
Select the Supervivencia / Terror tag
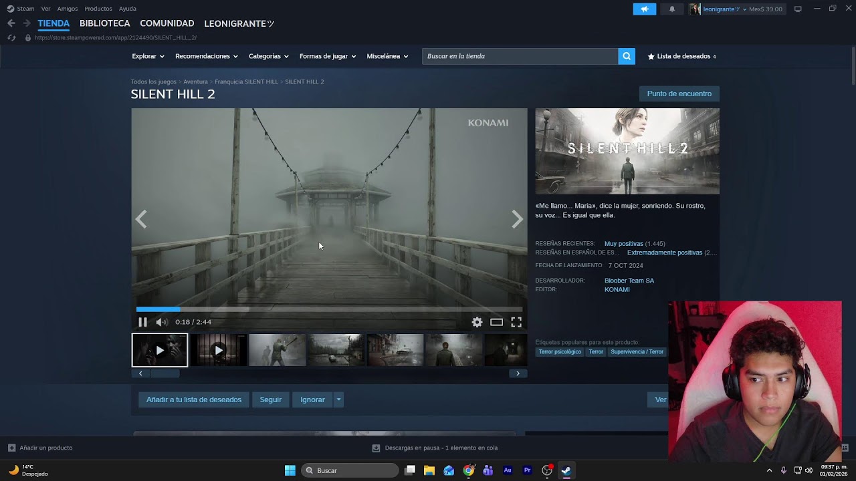pyautogui.click(x=637, y=352)
